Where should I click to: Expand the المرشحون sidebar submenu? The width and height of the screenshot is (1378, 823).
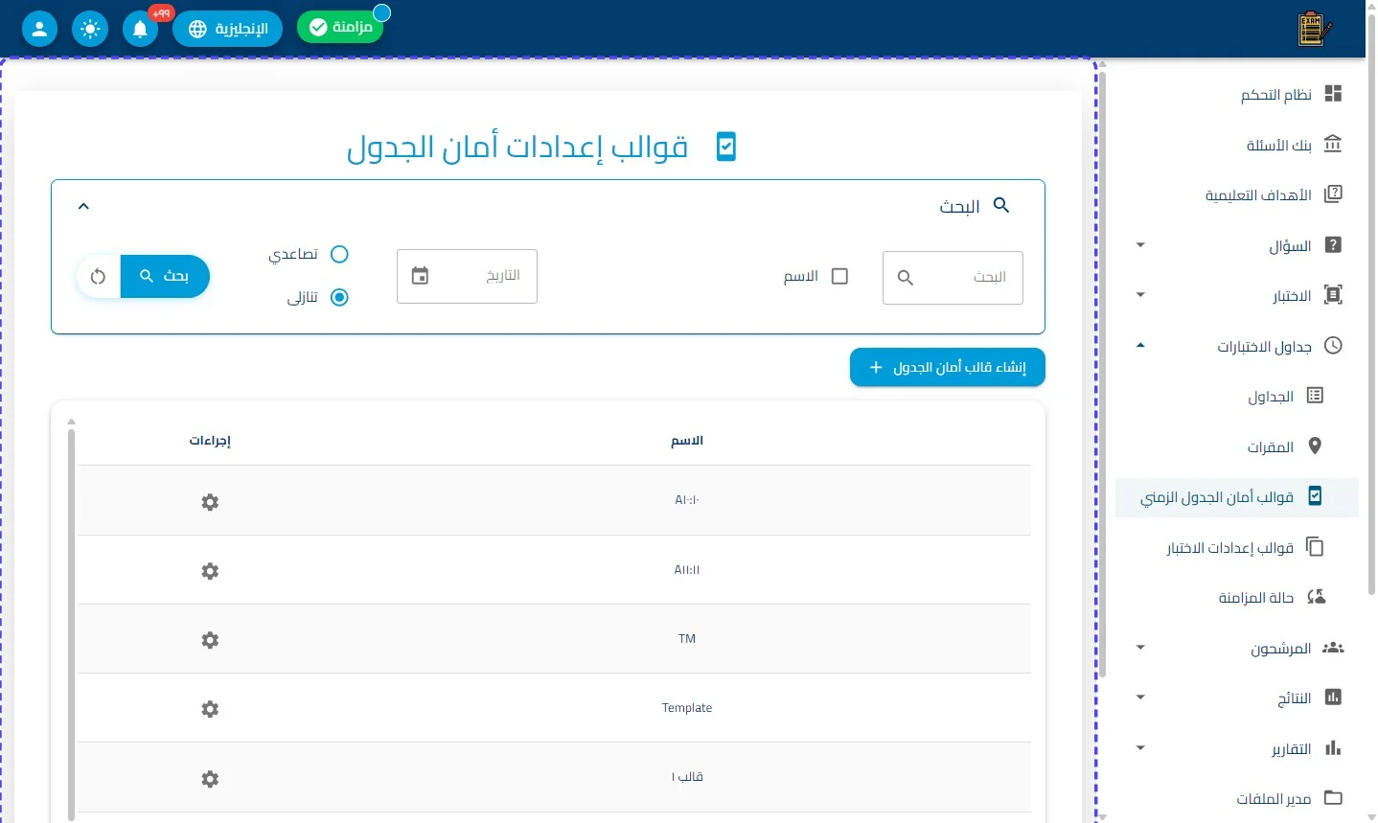pos(1140,648)
